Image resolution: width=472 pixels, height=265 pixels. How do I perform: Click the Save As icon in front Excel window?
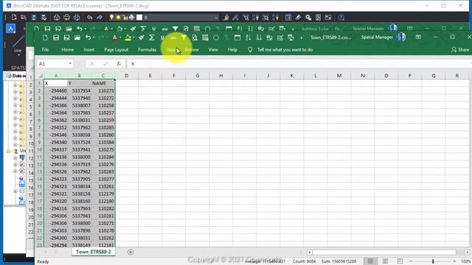tap(66, 38)
